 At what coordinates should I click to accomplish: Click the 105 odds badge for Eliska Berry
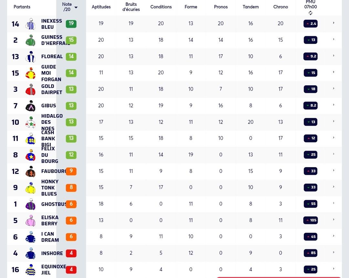coord(311,220)
